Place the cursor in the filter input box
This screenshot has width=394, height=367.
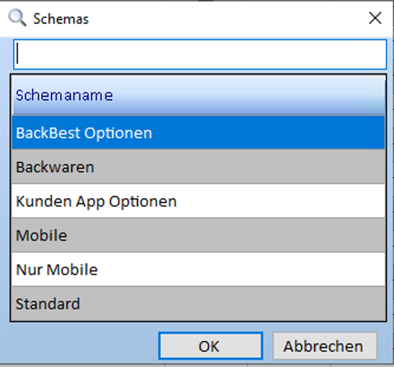coord(201,54)
